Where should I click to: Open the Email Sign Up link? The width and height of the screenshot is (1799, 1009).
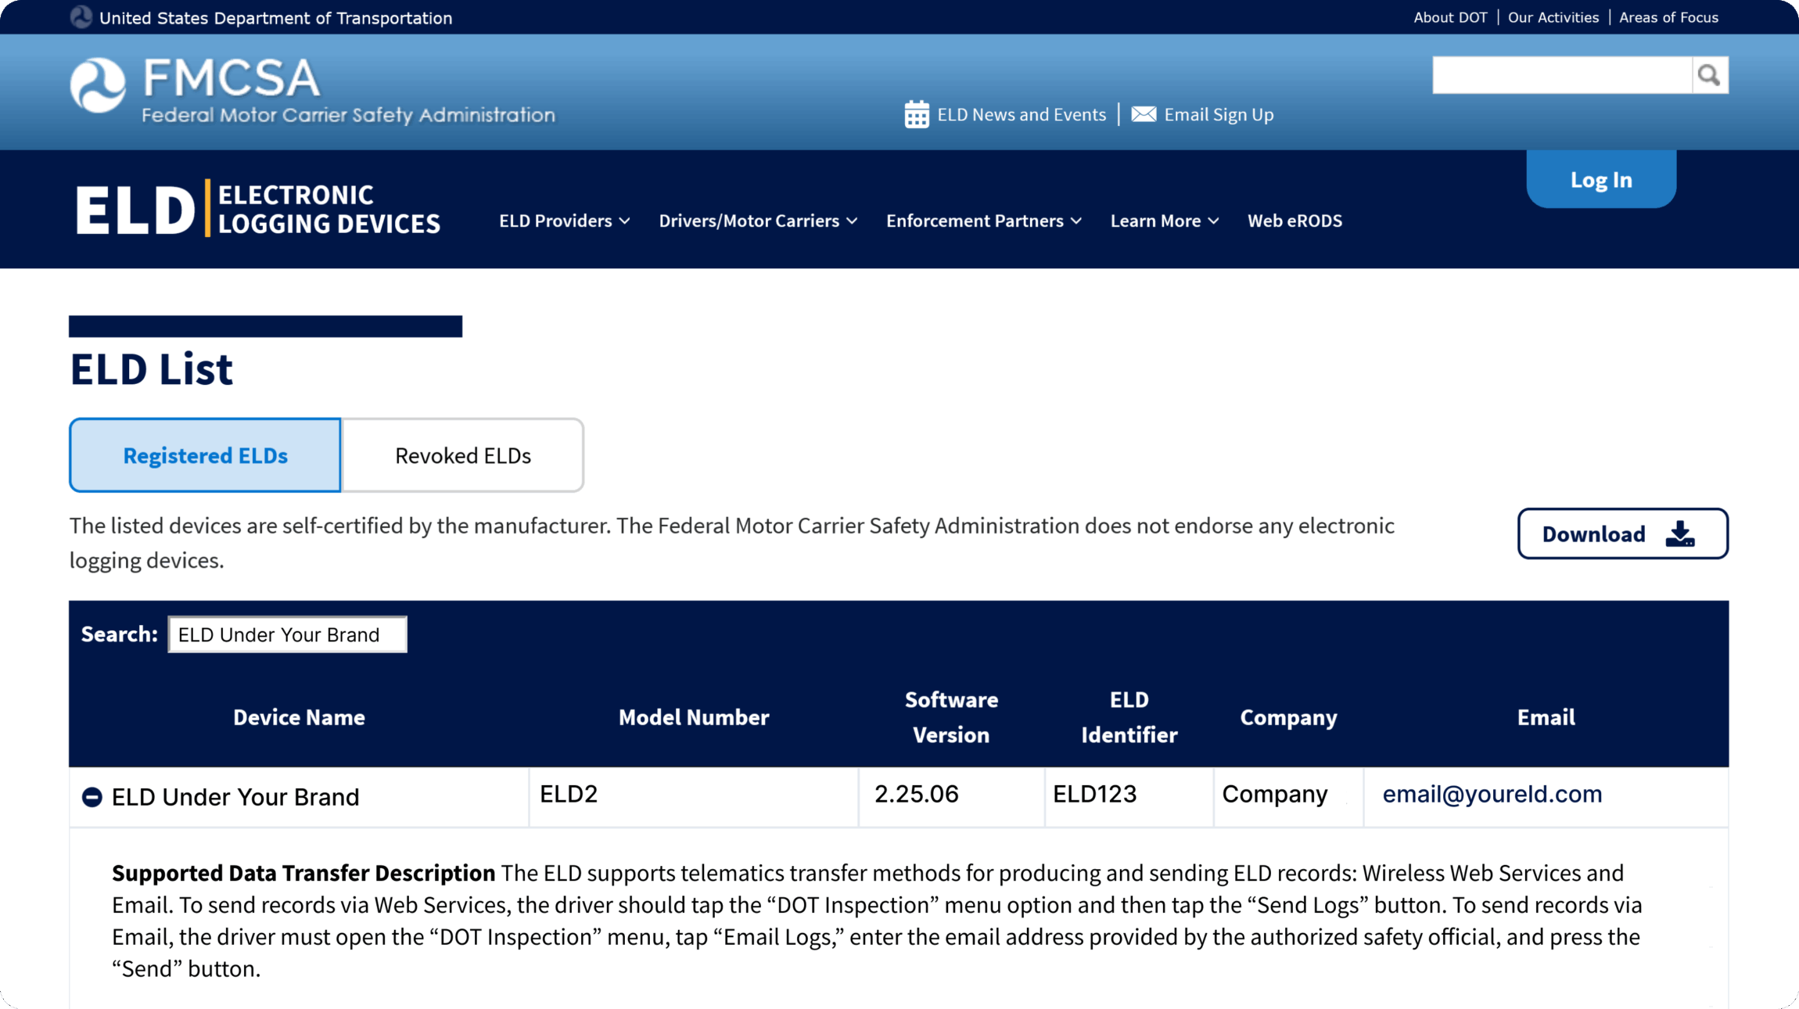point(1219,115)
